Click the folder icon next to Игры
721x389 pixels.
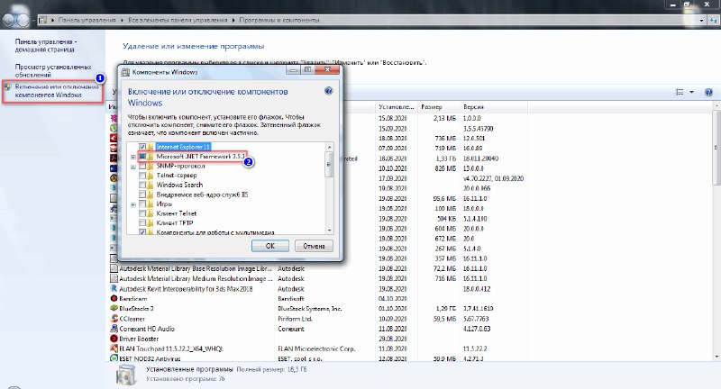(151, 204)
